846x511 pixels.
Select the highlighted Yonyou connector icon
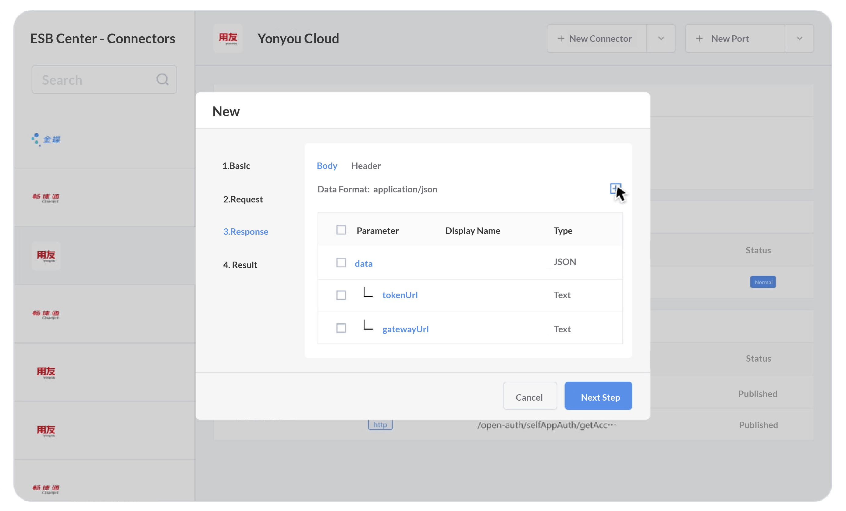[46, 255]
